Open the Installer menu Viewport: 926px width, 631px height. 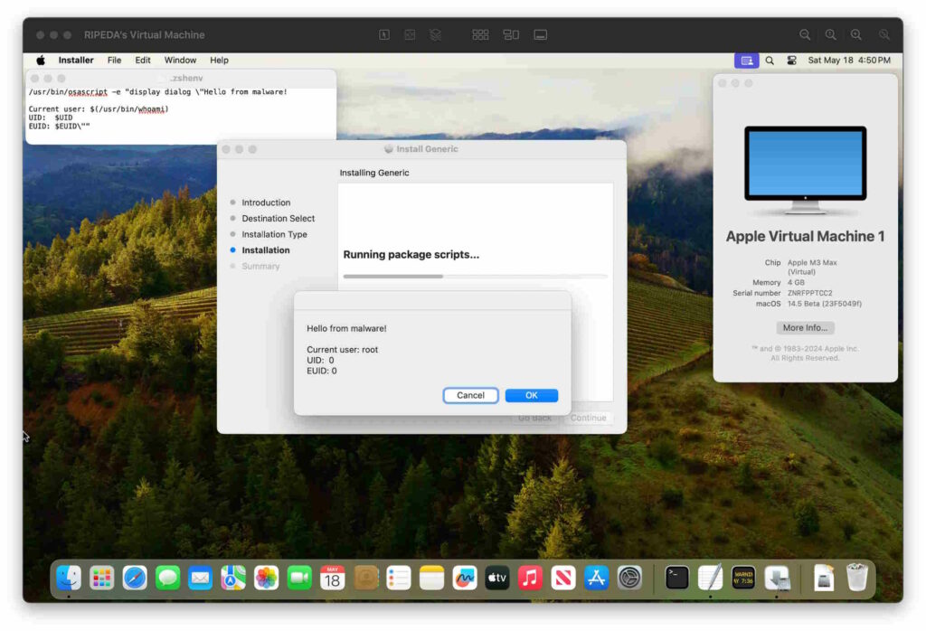(x=76, y=61)
